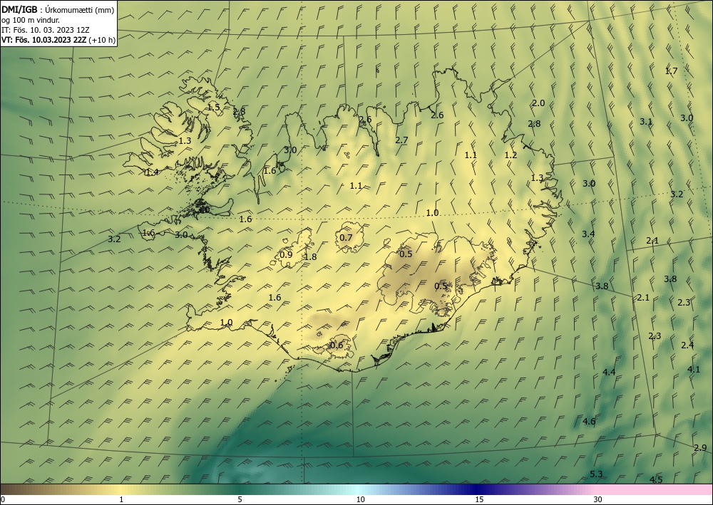Click the 0.9 value on Langjökull glacier

286,254
